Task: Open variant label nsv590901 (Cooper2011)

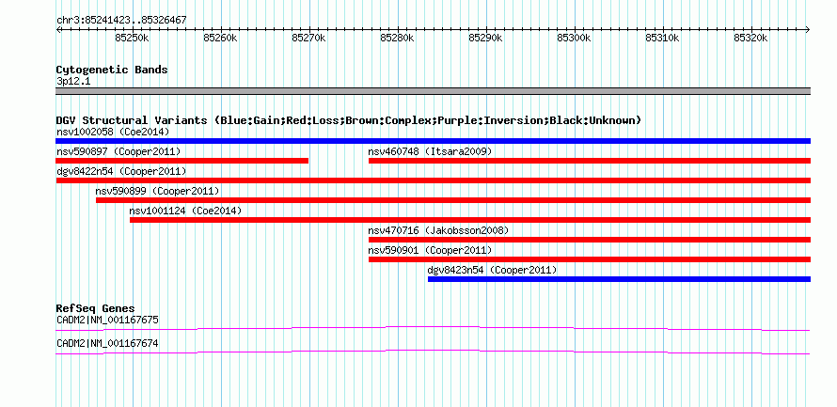Action: click(430, 250)
